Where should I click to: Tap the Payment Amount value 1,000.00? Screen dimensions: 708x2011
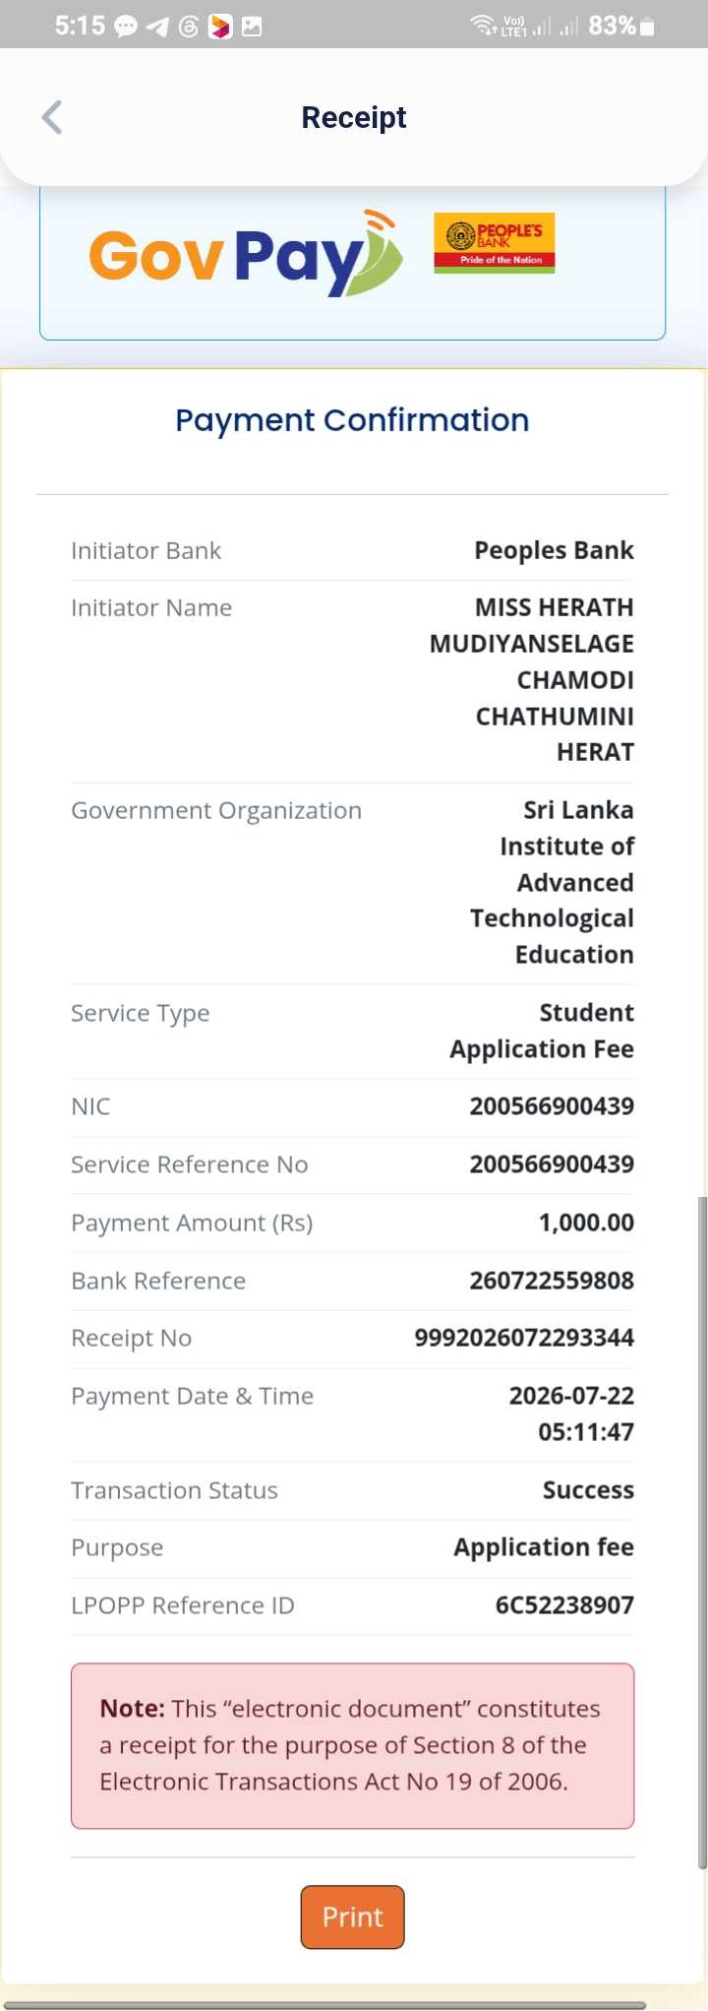(586, 1223)
